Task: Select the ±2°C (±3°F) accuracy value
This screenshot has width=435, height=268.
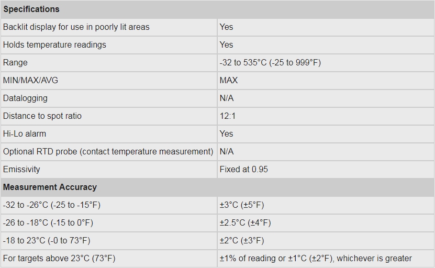Action: click(242, 240)
